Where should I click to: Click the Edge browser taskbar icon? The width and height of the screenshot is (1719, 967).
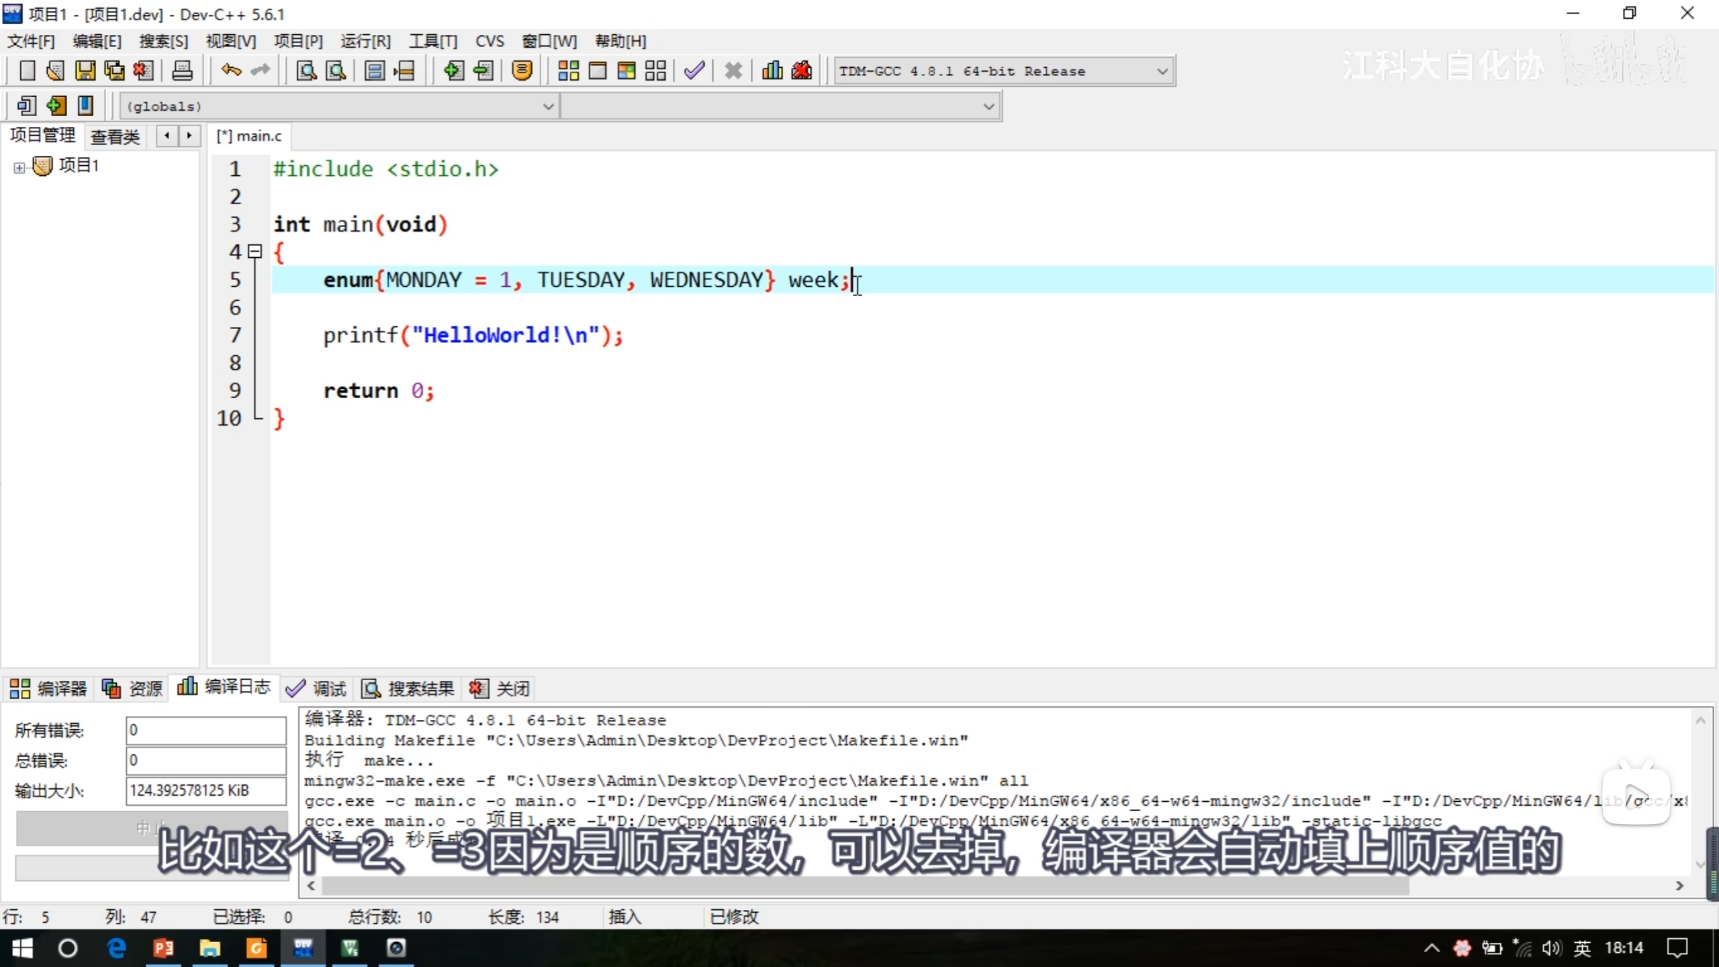pos(116,948)
